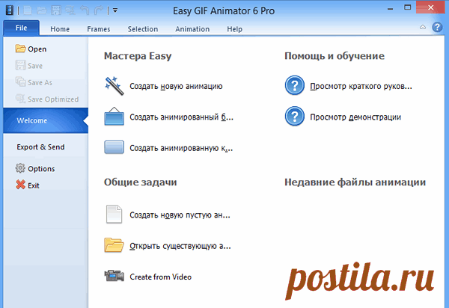449x308 pixels.
Task: Click the New document icon in quick access toolbar
Action: 28,10
